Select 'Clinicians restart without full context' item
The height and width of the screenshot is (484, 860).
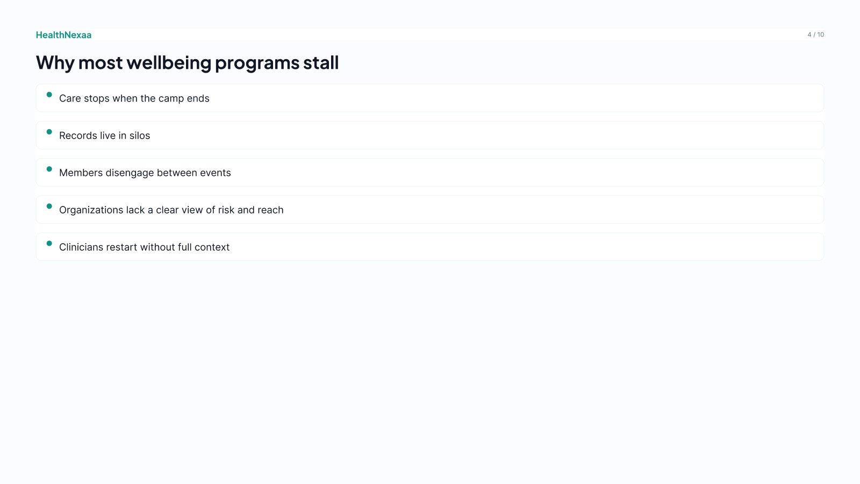tap(430, 247)
